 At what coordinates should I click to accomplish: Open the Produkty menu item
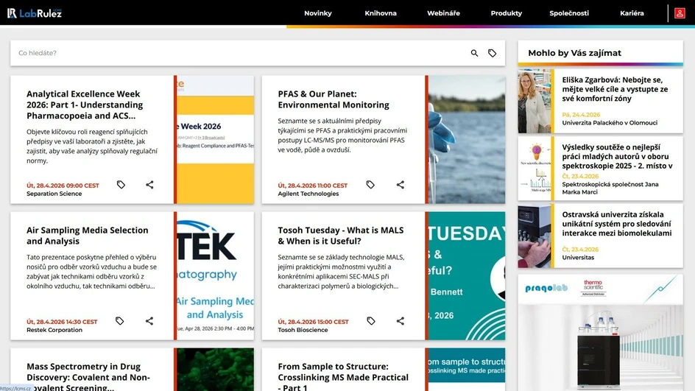[507, 13]
